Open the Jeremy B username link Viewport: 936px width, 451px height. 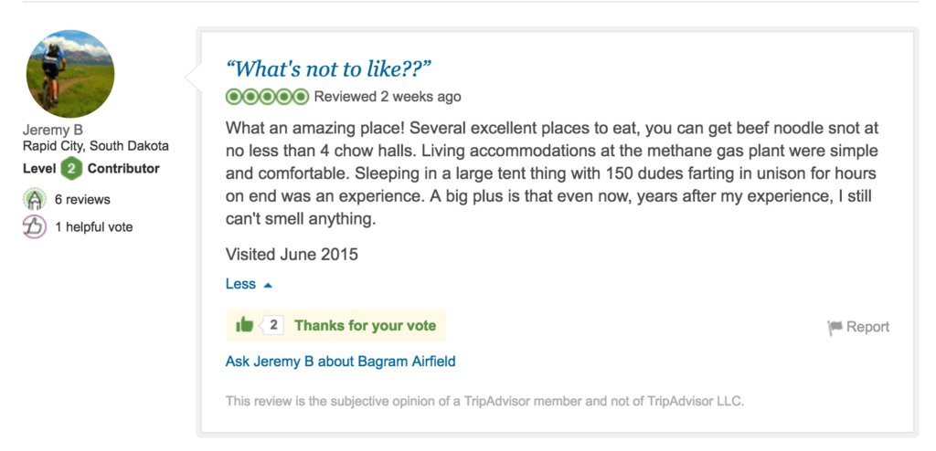point(53,130)
